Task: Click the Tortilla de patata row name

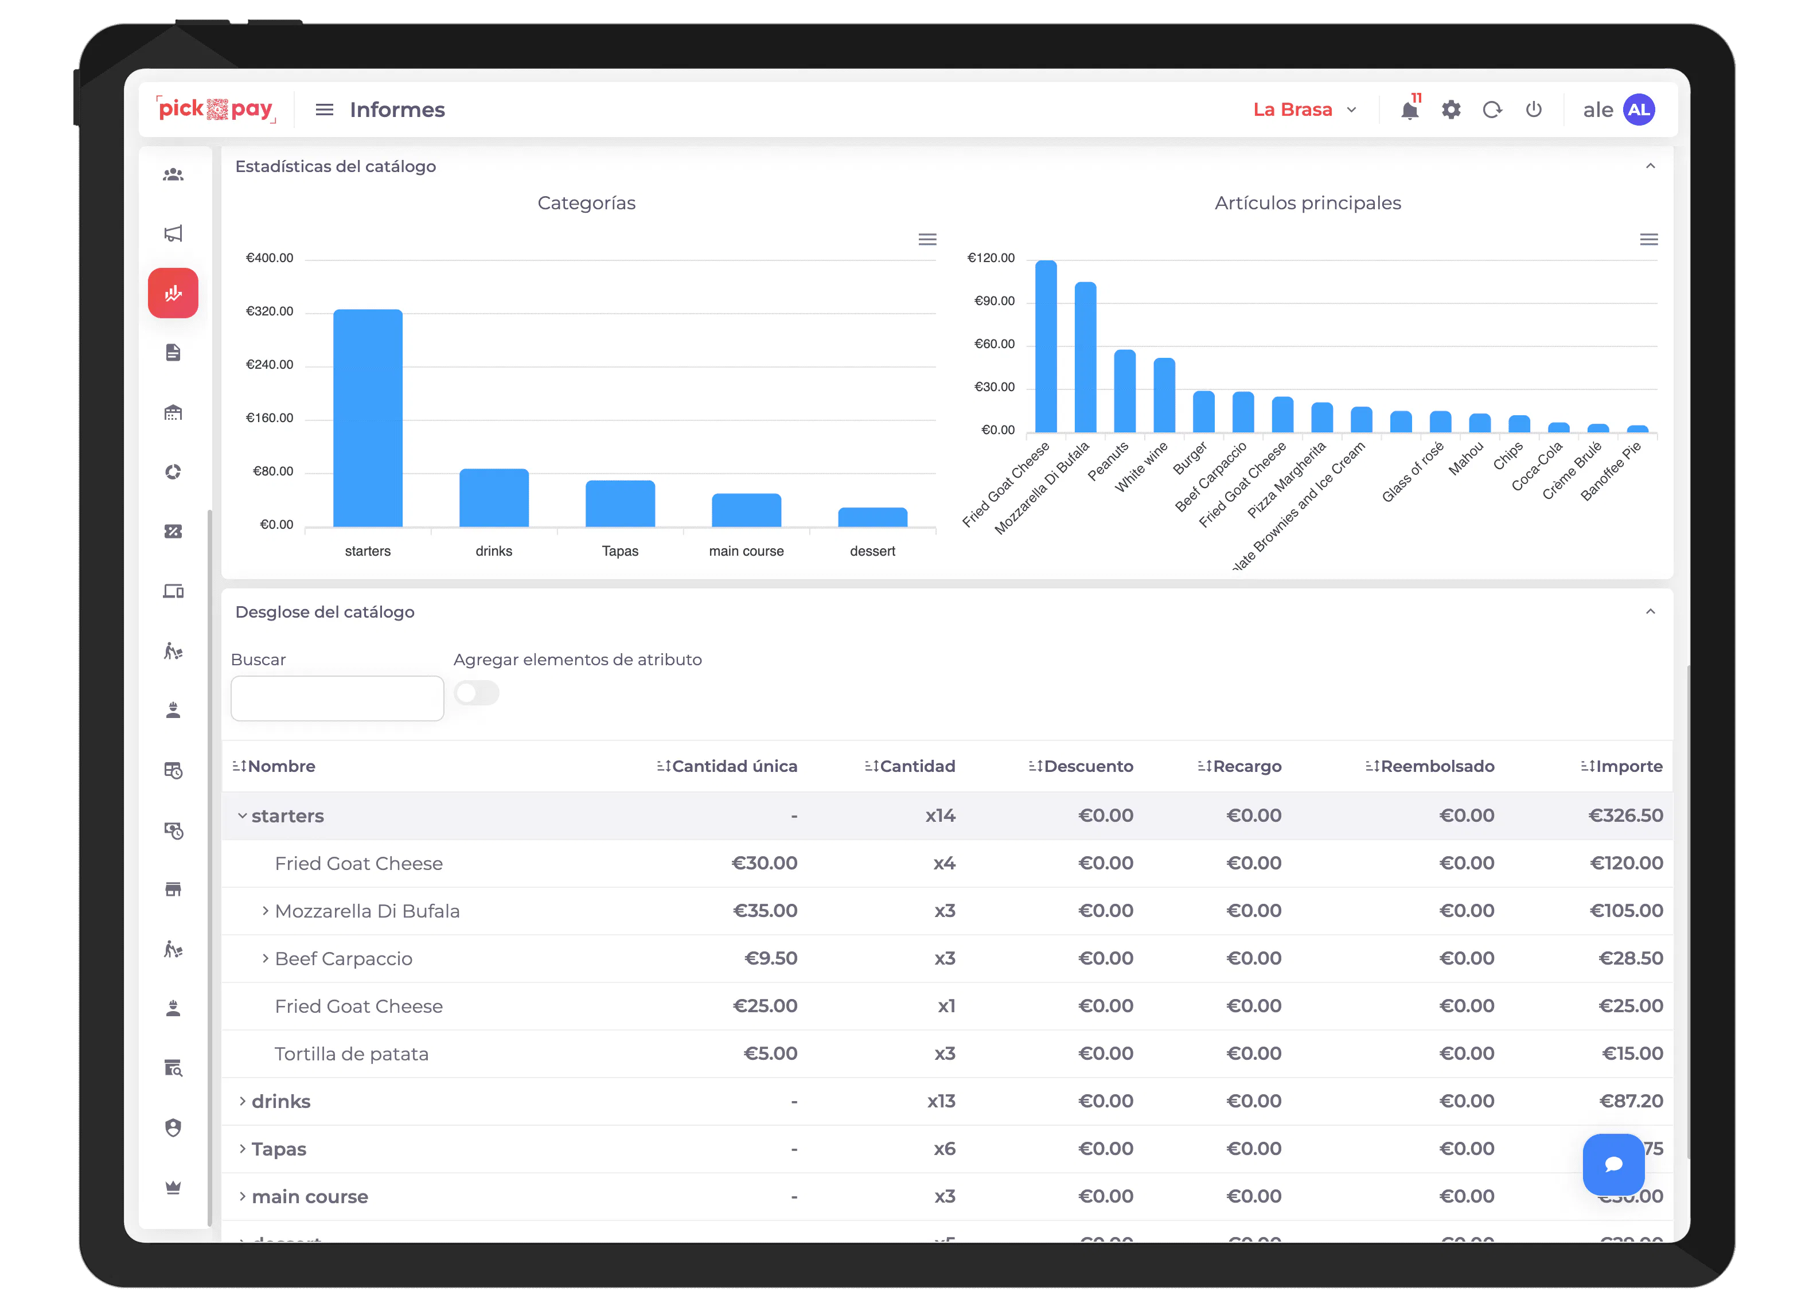Action: [x=351, y=1054]
